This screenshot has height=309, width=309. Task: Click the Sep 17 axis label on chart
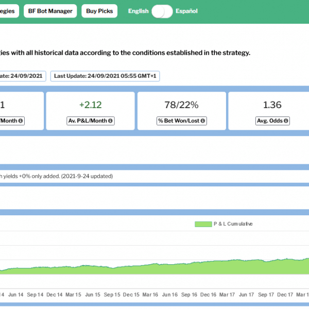pyautogui.click(x=266, y=295)
